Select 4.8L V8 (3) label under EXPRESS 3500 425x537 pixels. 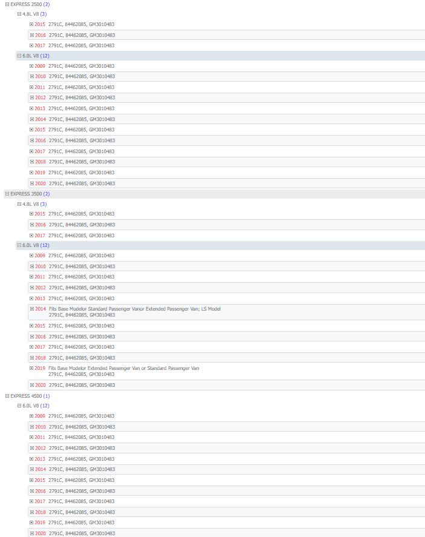coord(34,204)
